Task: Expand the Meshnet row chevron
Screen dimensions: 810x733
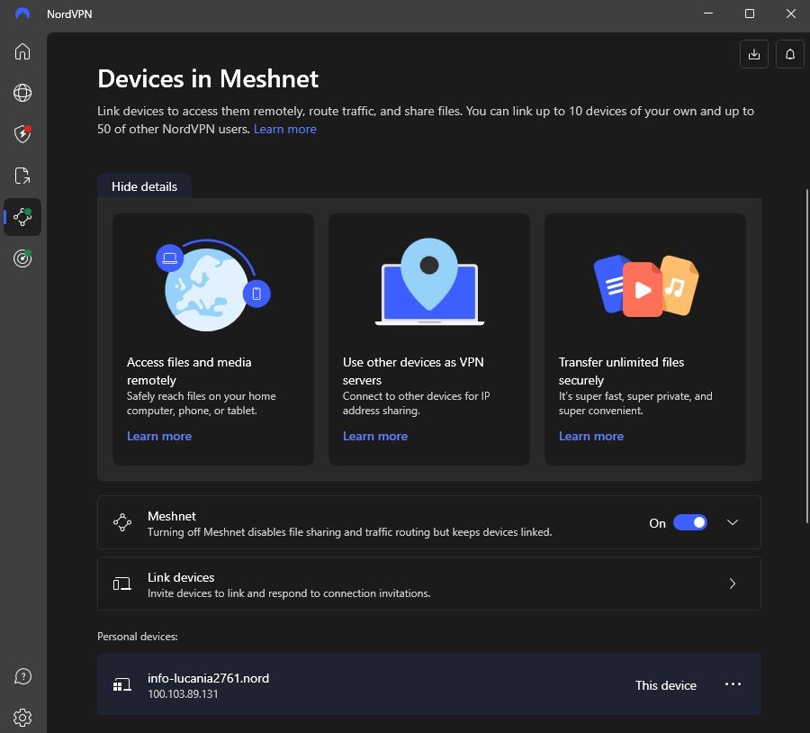Action: click(732, 522)
